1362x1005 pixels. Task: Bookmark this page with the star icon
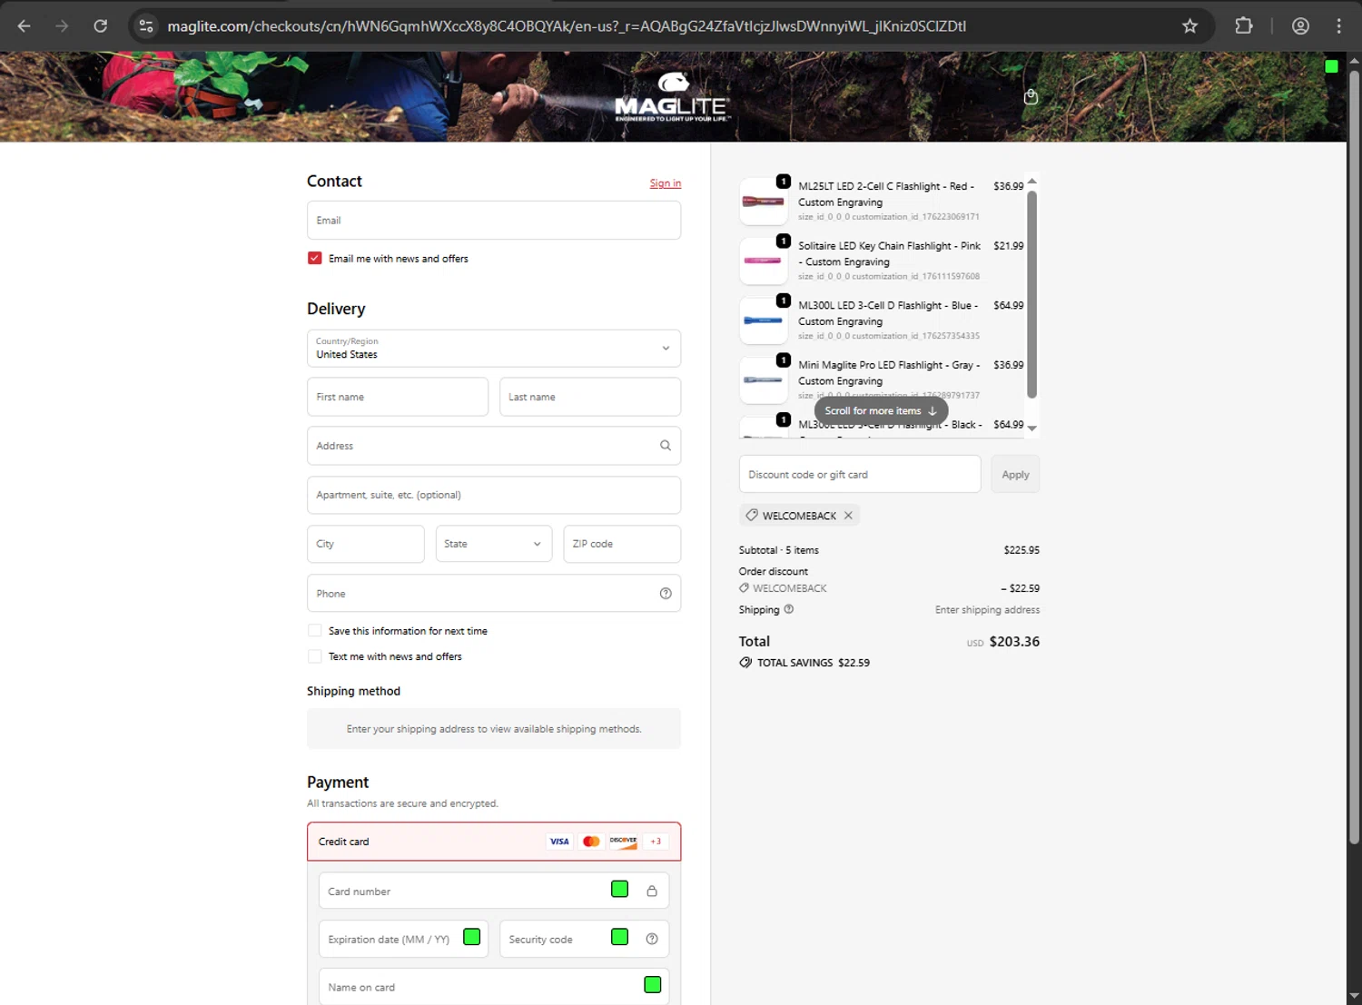point(1189,26)
